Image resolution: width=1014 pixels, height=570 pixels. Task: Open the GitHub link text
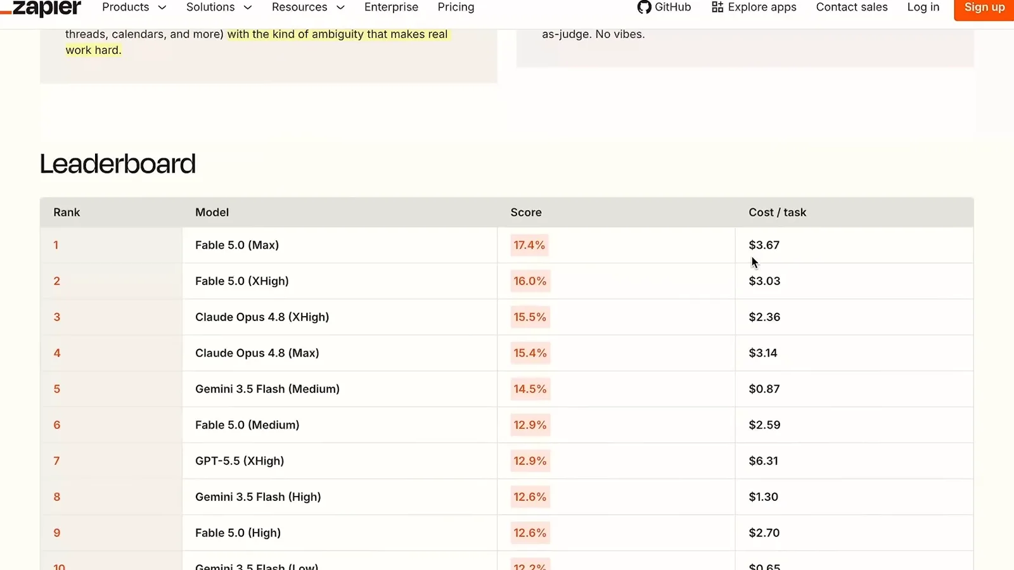(673, 7)
